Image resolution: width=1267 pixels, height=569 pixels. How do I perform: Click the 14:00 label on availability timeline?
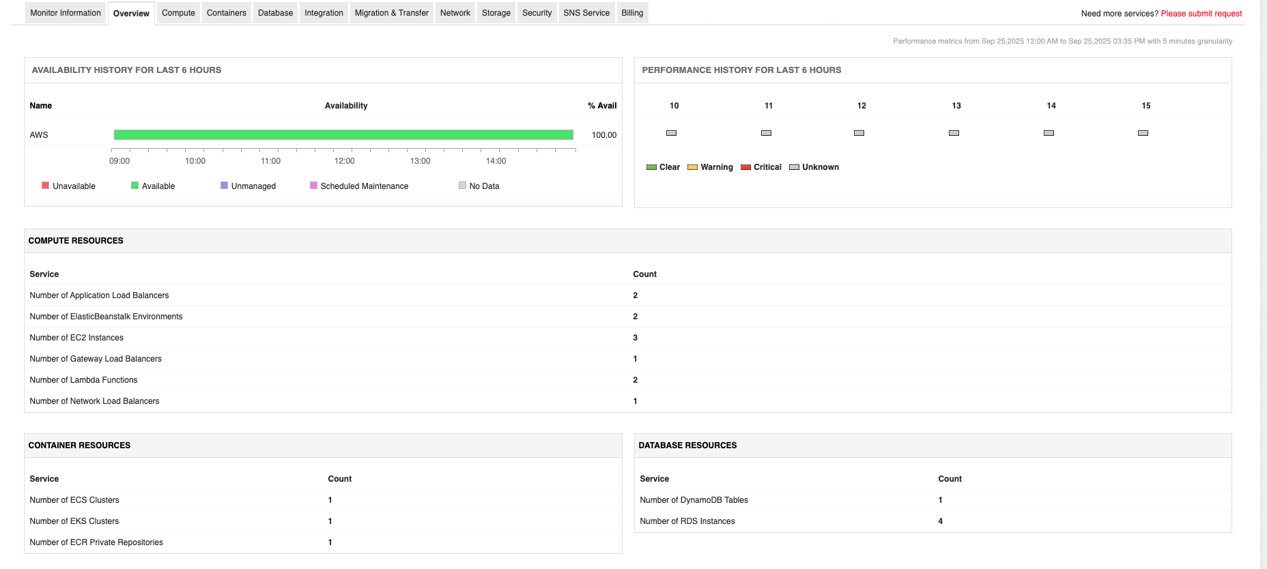pos(496,161)
